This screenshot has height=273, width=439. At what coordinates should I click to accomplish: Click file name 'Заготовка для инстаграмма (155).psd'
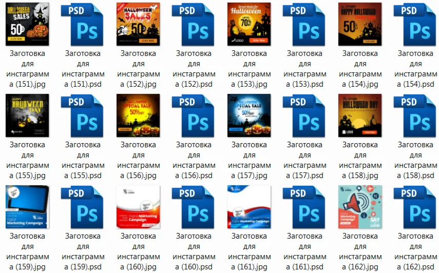click(83, 160)
